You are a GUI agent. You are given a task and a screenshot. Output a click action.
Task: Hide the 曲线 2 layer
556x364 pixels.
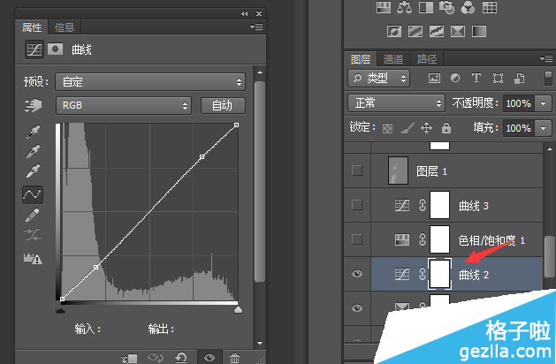(x=357, y=274)
